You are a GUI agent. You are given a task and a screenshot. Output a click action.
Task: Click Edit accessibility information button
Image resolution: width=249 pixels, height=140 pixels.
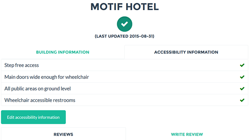[x=33, y=117]
